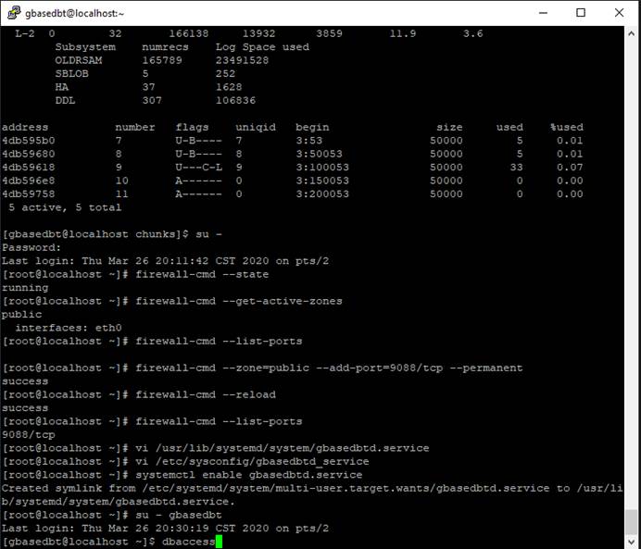This screenshot has width=641, height=549.
Task: Click address '4db595b0'
Action: pyautogui.click(x=28, y=141)
